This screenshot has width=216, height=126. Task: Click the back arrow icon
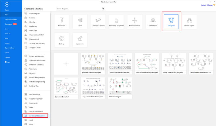[x=7, y=5]
